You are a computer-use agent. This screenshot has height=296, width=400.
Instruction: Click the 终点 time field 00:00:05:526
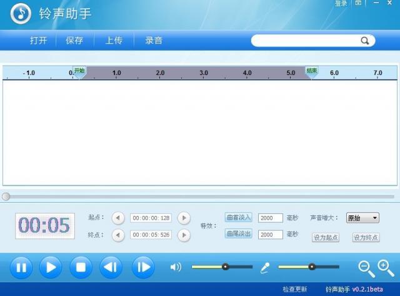coord(151,235)
